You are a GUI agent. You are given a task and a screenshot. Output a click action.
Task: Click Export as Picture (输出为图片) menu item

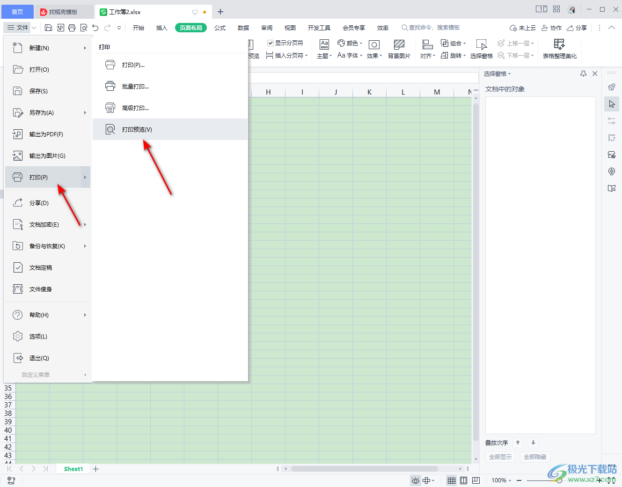pos(47,155)
